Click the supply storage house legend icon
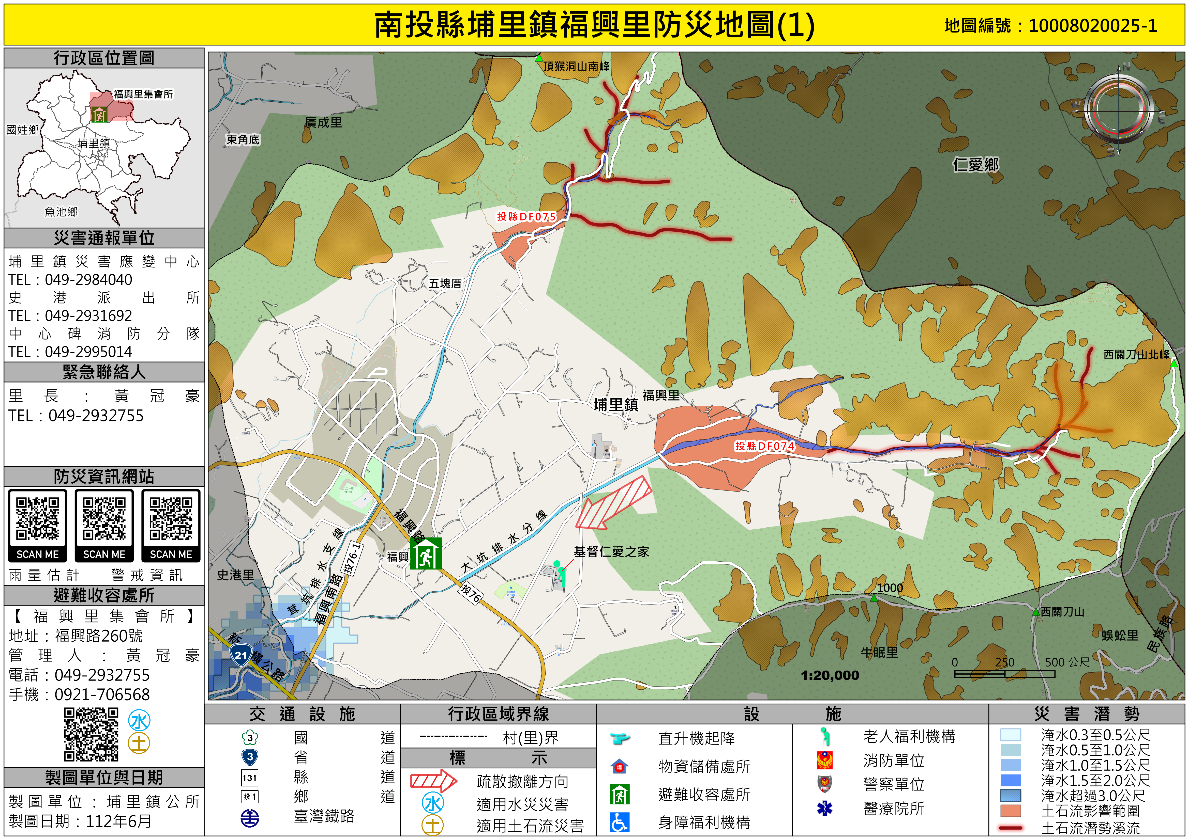 [x=619, y=766]
